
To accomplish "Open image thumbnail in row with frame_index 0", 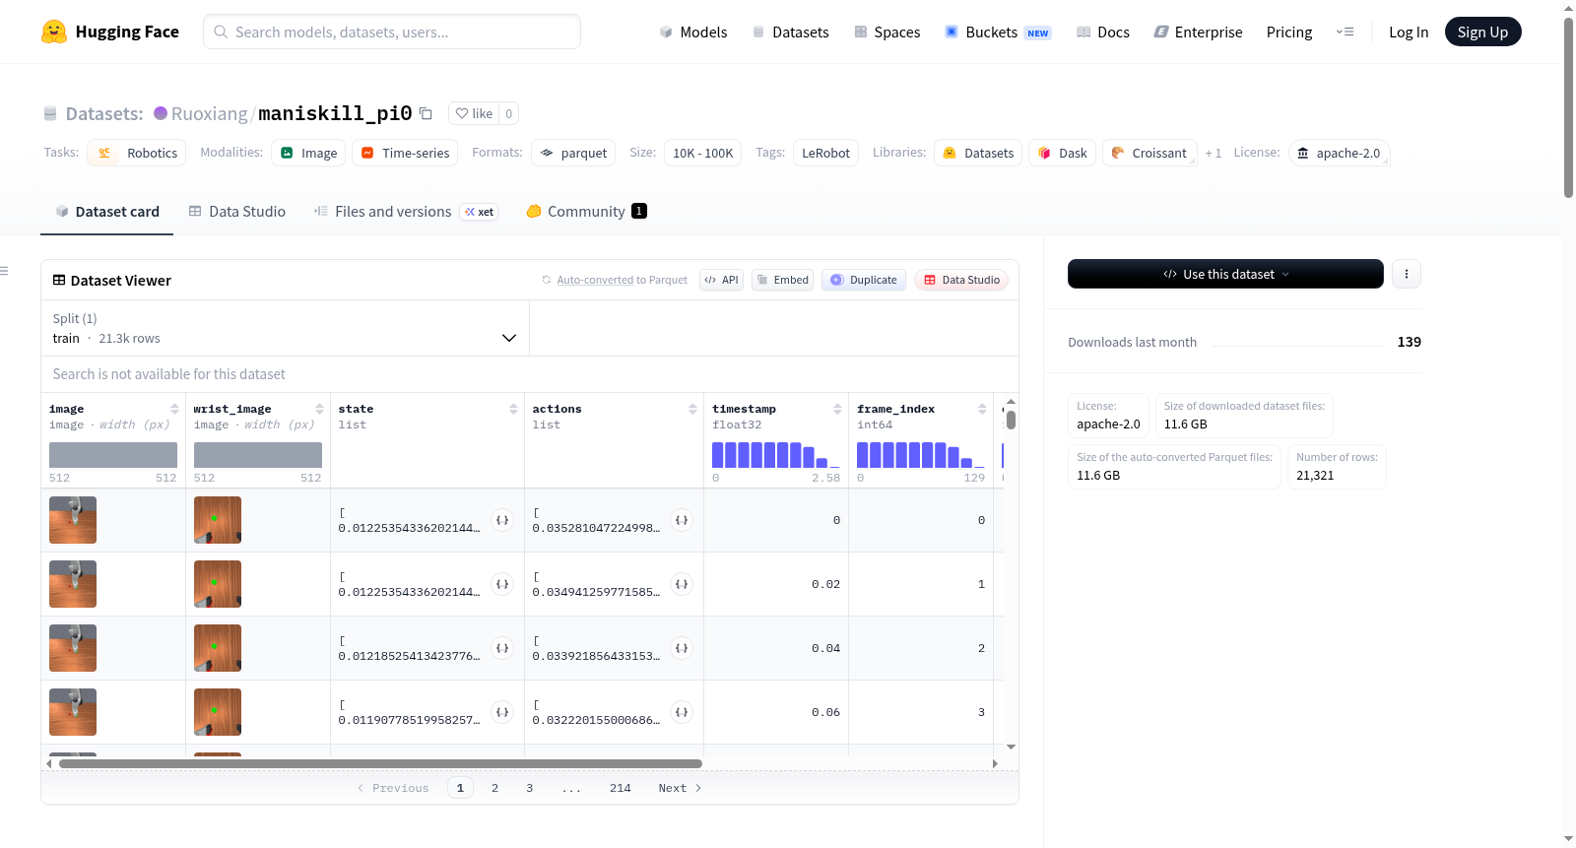I will pos(73,520).
